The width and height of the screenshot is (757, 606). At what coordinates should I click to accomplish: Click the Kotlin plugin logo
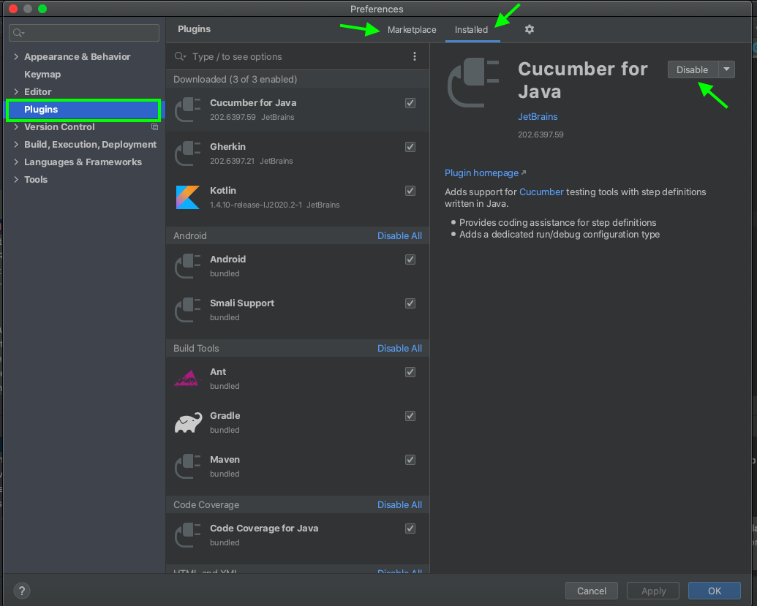pyautogui.click(x=188, y=197)
